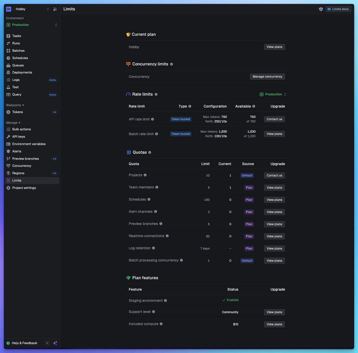
Task: Open the Test page
Action: tap(15, 87)
